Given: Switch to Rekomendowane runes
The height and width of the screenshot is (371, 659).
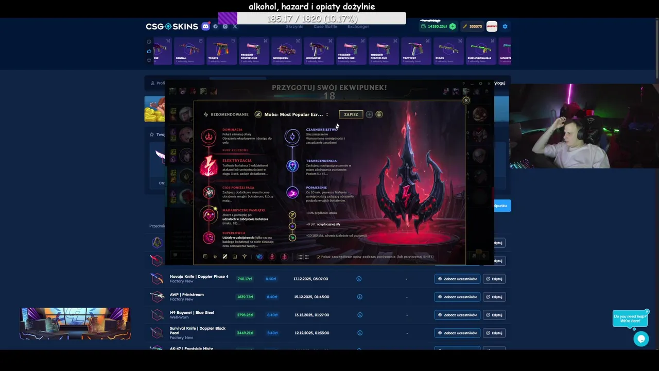Looking at the screenshot, I should 226,114.
